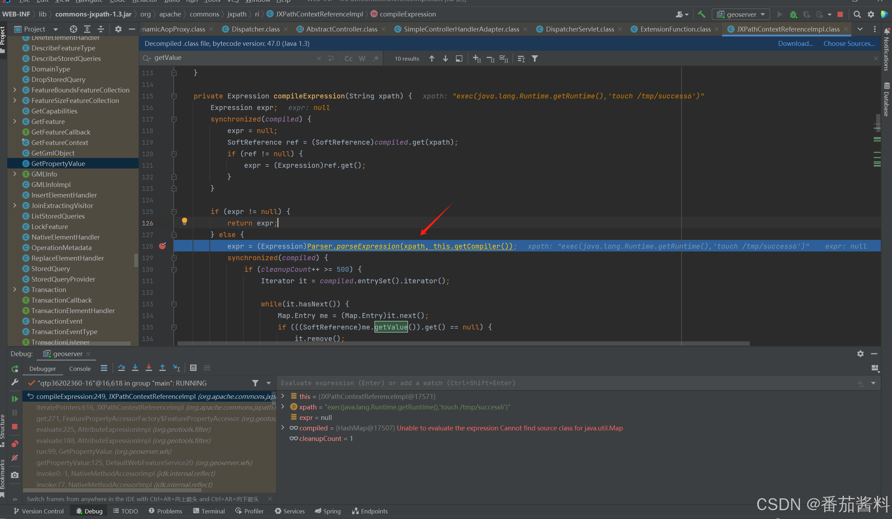Viewport: 892px width, 519px height.
Task: Click Run to Cursor icon
Action: point(176,368)
